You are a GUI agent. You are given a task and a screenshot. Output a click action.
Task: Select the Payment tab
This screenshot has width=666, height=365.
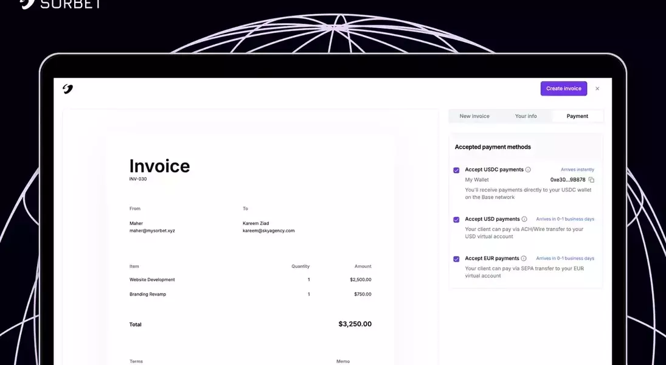click(x=577, y=116)
